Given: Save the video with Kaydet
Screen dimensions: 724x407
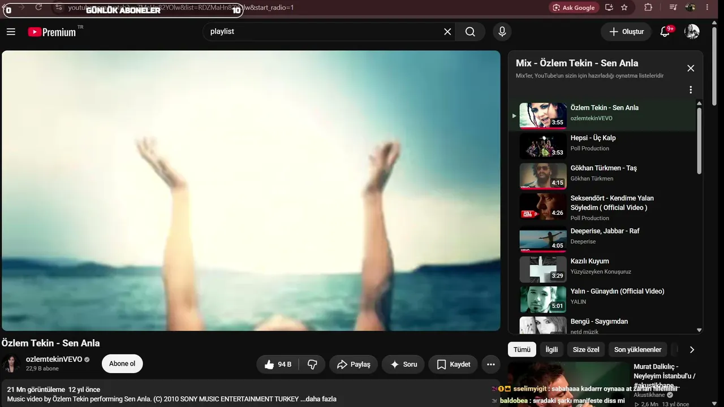Looking at the screenshot, I should pyautogui.click(x=453, y=365).
